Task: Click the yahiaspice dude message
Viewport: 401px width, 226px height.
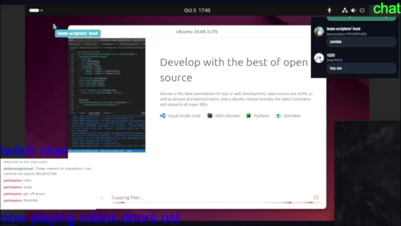Action: tap(18, 187)
